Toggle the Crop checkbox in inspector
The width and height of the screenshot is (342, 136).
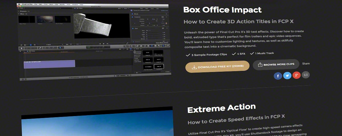133,28
